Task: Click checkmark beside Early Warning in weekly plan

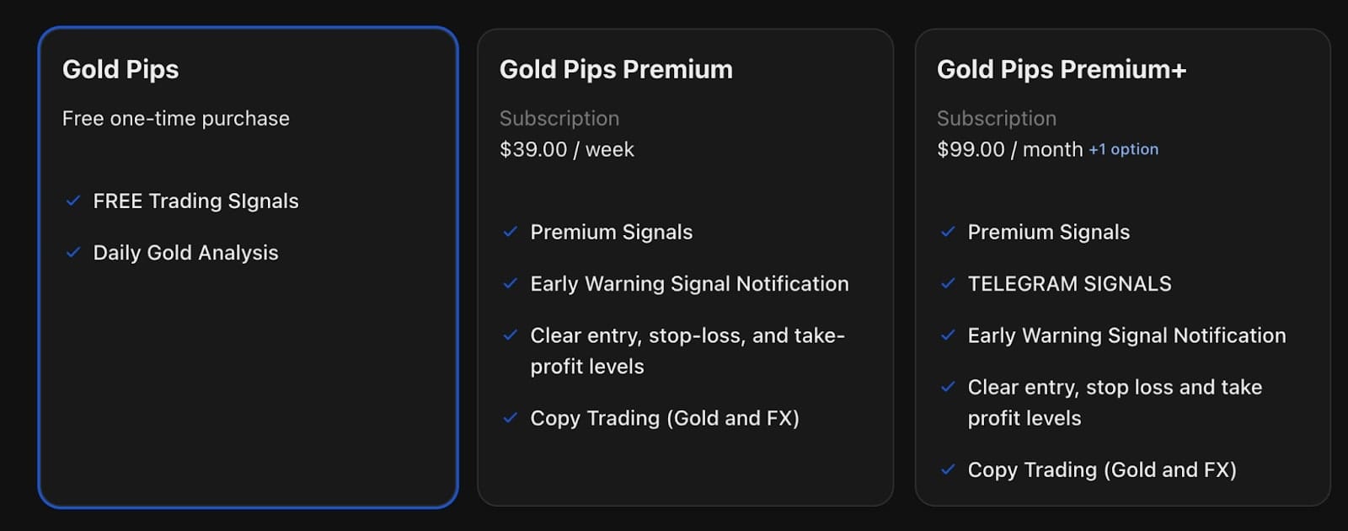Action: 510,283
